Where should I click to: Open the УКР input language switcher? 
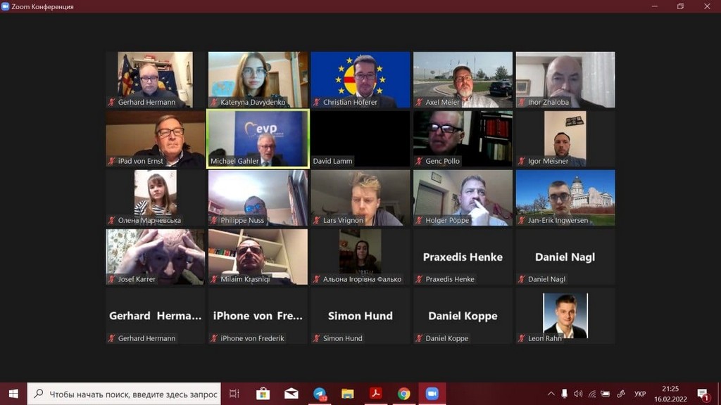[x=640, y=394]
